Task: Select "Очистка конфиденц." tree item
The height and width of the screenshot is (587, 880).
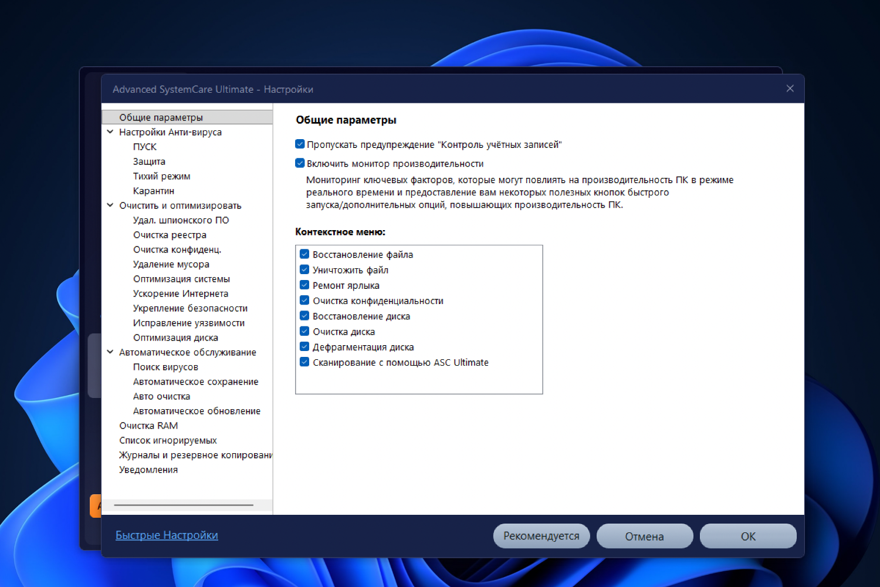Action: point(177,249)
